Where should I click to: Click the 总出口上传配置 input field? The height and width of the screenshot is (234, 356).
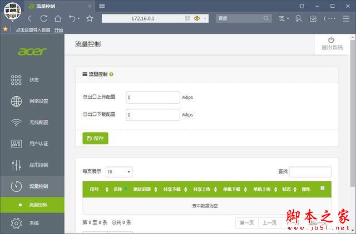(153, 98)
